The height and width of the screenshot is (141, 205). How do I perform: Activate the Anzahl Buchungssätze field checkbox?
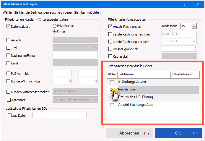[112, 105]
